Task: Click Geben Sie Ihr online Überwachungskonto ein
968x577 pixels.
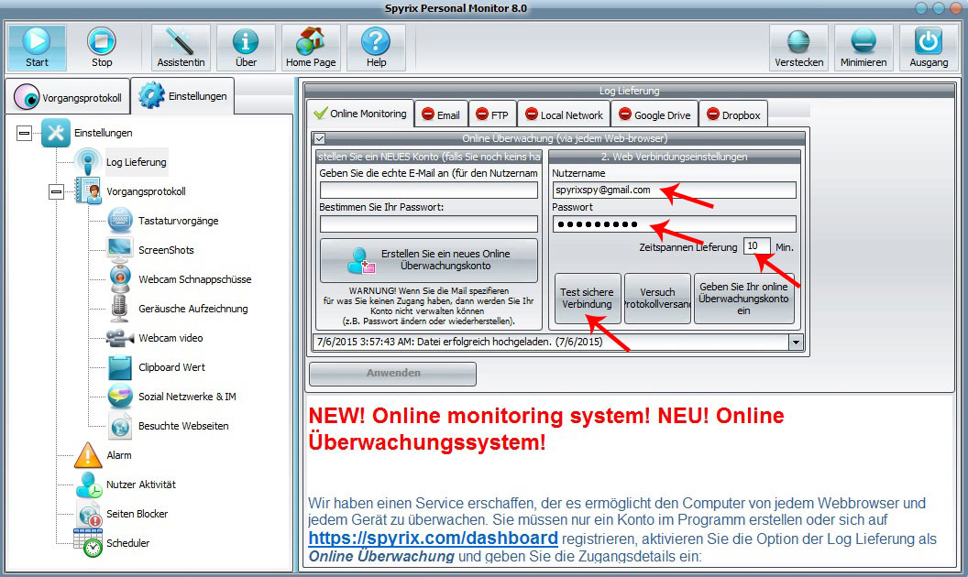Action: [x=744, y=299]
